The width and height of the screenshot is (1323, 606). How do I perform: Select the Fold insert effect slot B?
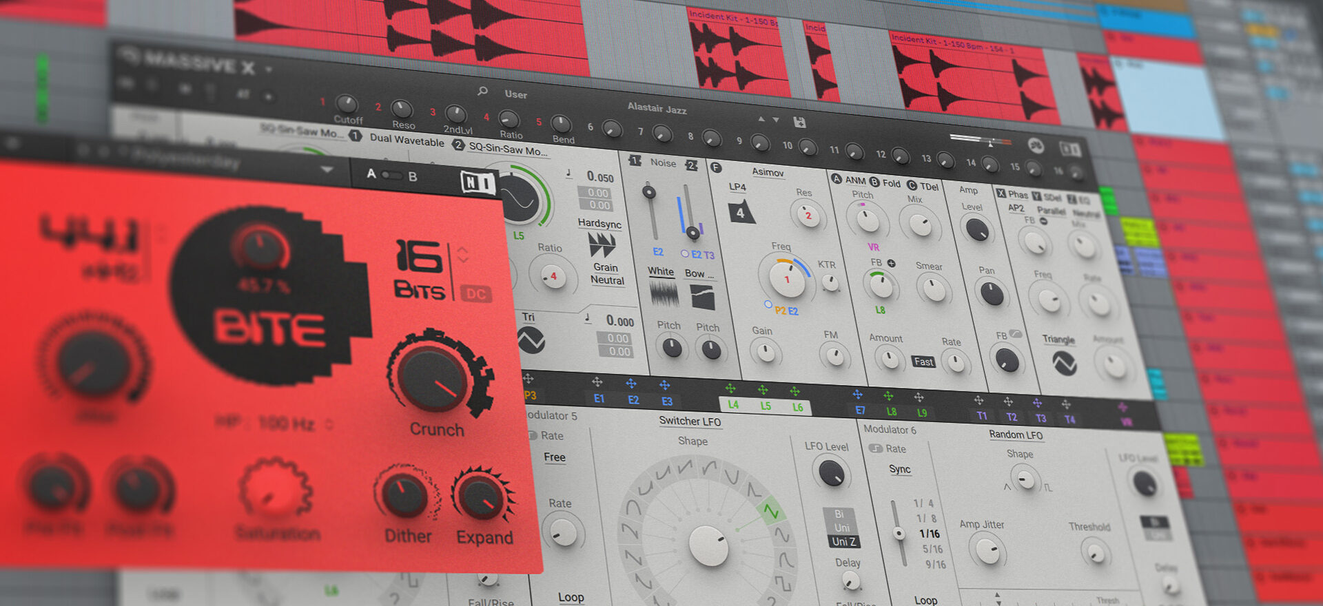885,182
